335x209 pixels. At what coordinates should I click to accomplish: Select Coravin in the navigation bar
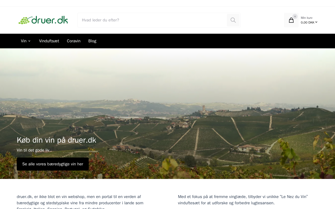tap(74, 41)
